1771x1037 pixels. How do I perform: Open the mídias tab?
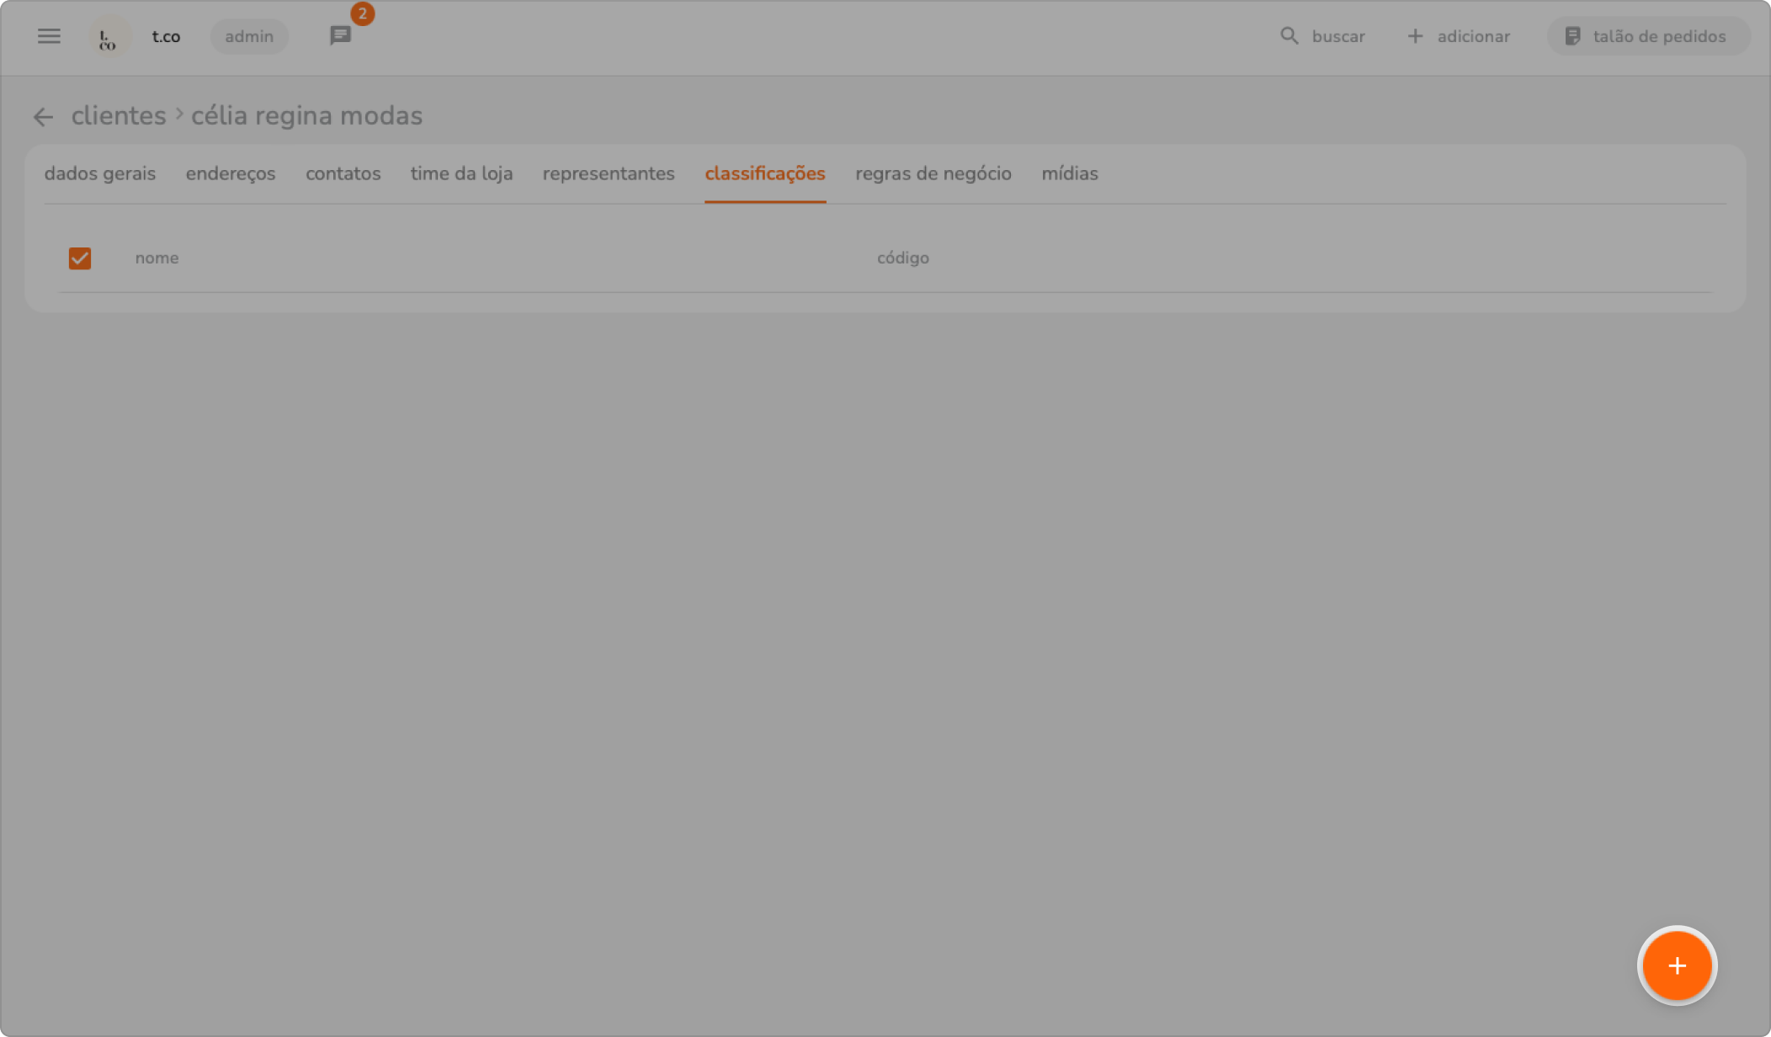1069,173
